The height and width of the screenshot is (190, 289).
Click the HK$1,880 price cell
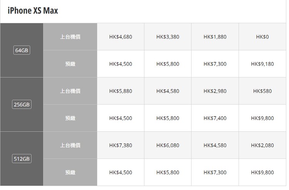coord(215,37)
